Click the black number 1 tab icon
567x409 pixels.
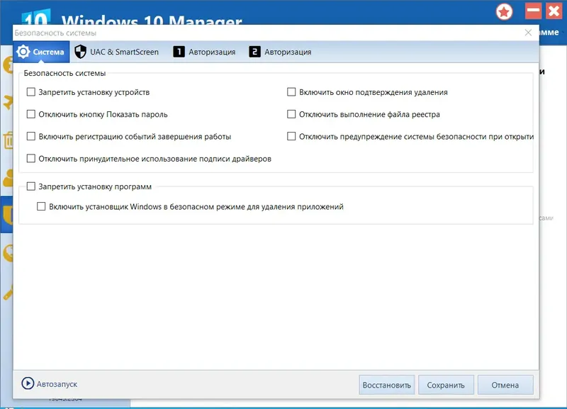[179, 52]
